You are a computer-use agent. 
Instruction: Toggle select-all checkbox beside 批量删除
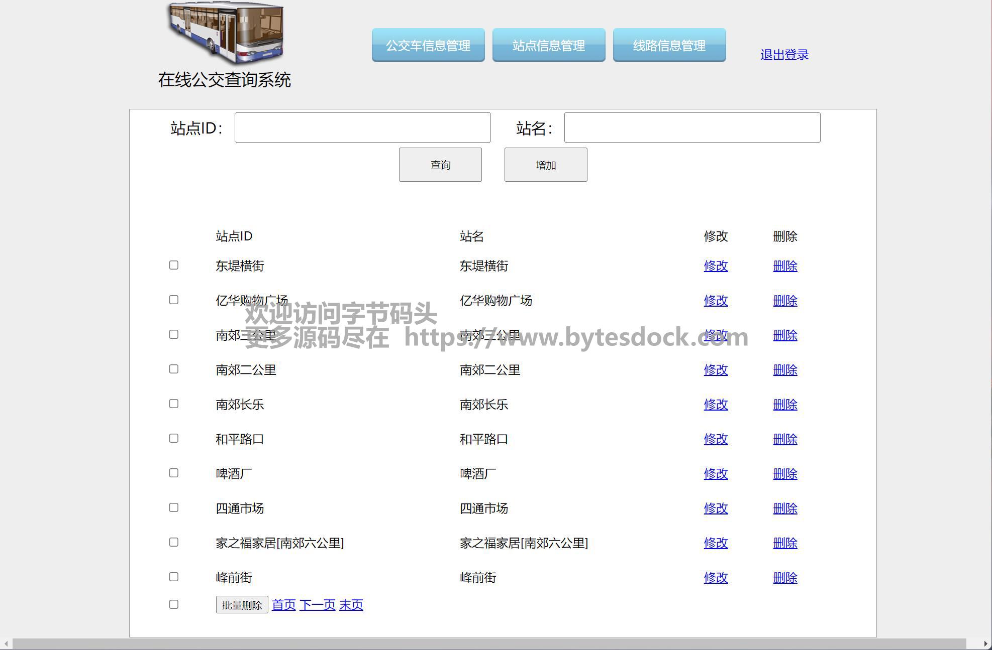click(x=174, y=604)
